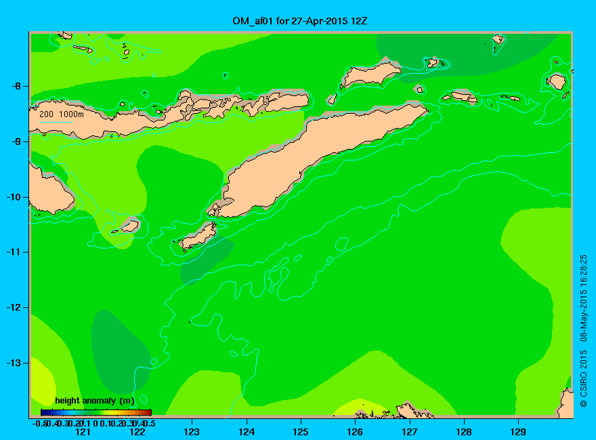This screenshot has width=596, height=440.
Task: Click the longitude label 124
Action: [x=247, y=432]
